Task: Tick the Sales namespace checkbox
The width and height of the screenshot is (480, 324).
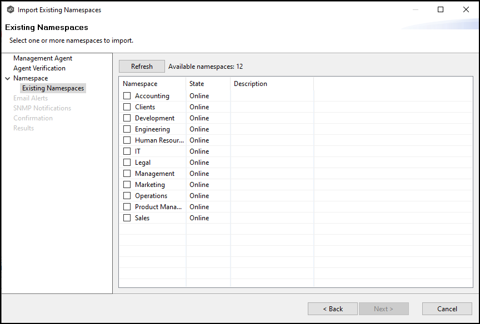Action: click(127, 218)
